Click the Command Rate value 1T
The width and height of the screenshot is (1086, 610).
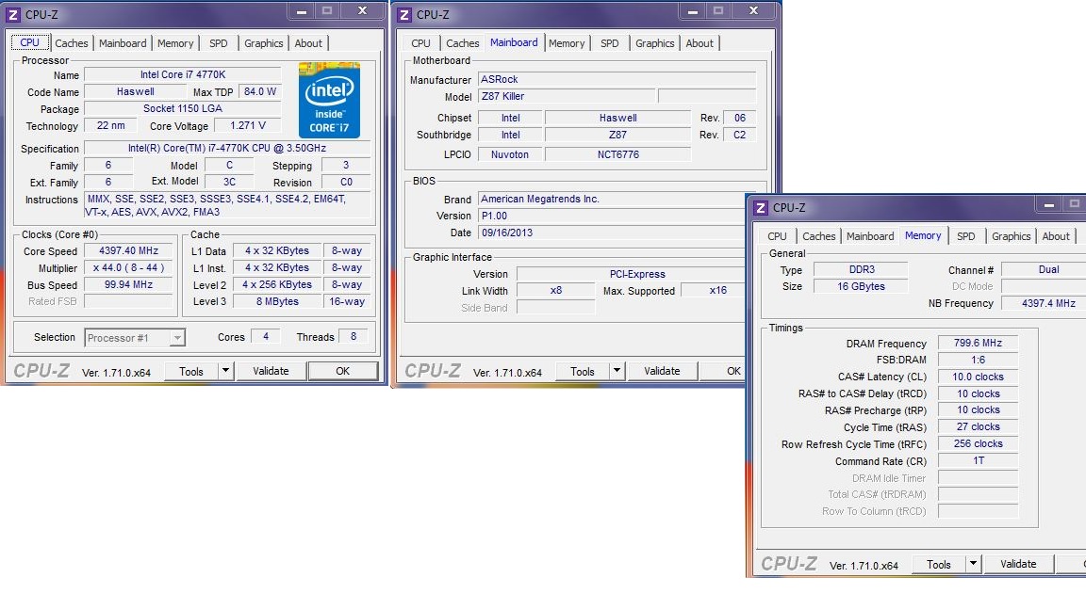point(978,460)
